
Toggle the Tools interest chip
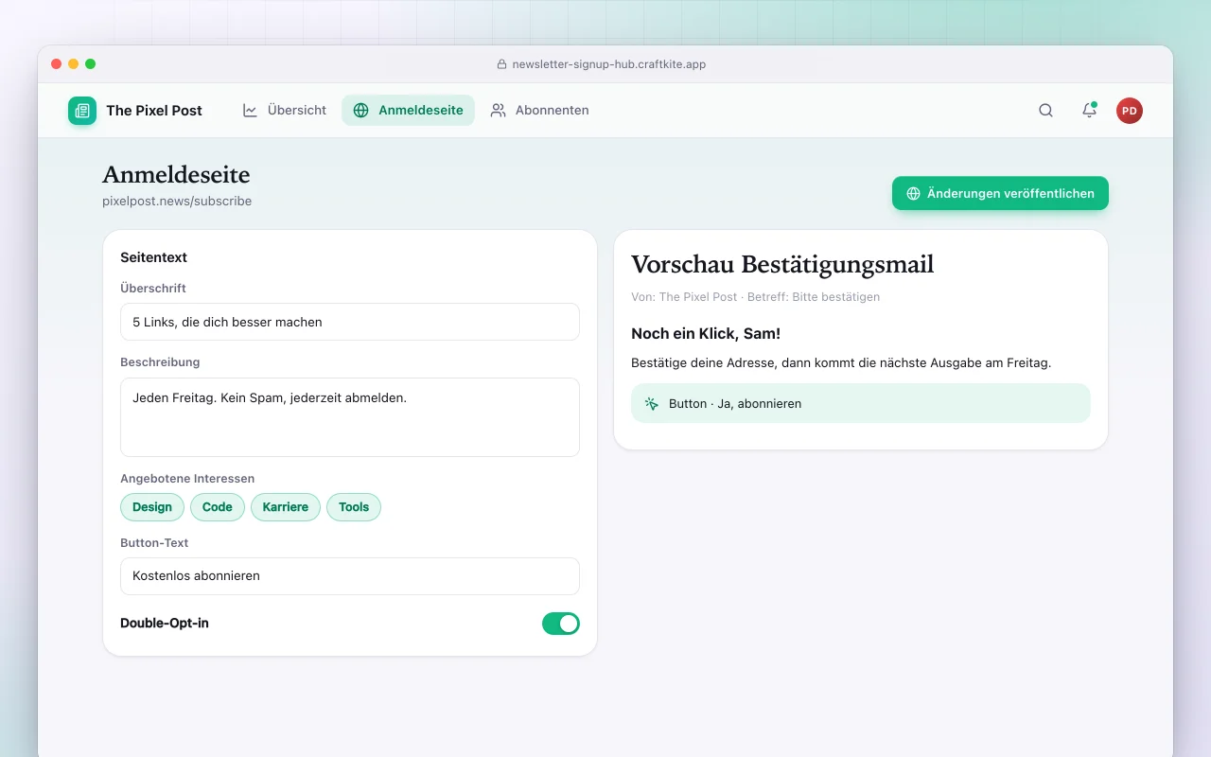[354, 507]
